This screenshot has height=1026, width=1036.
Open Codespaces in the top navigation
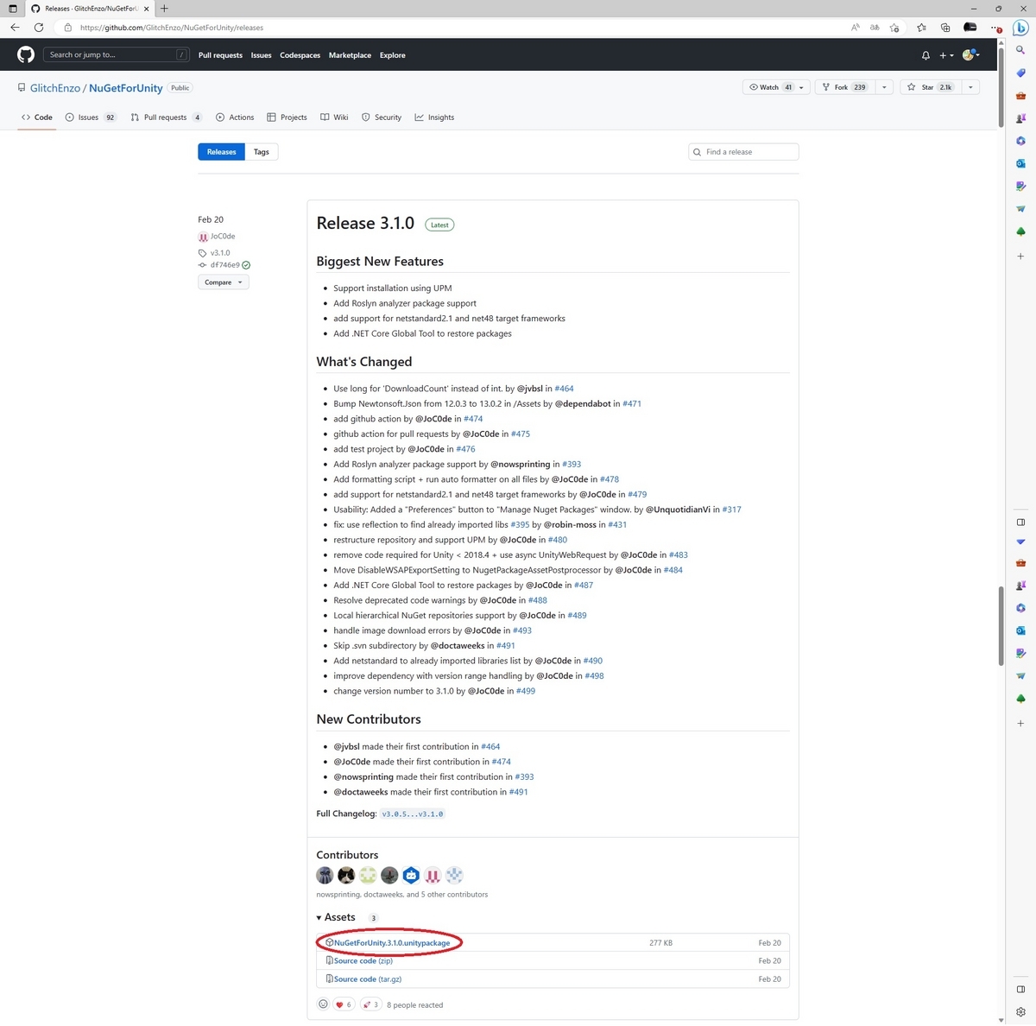(x=300, y=55)
